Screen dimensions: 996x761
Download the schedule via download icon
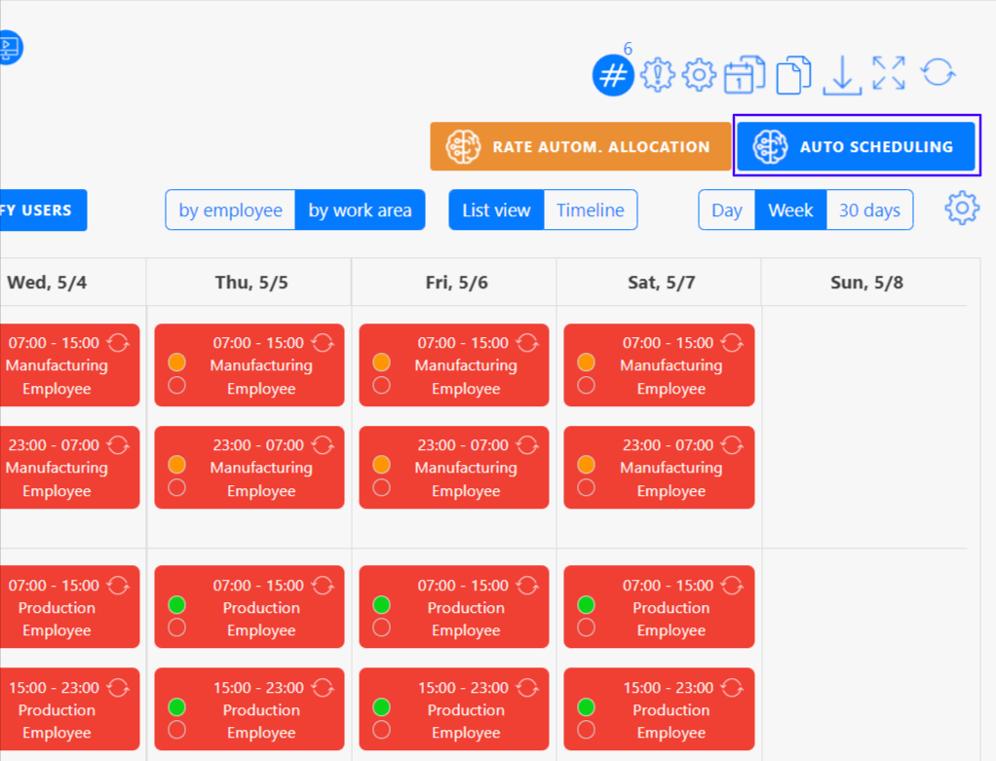click(x=842, y=75)
